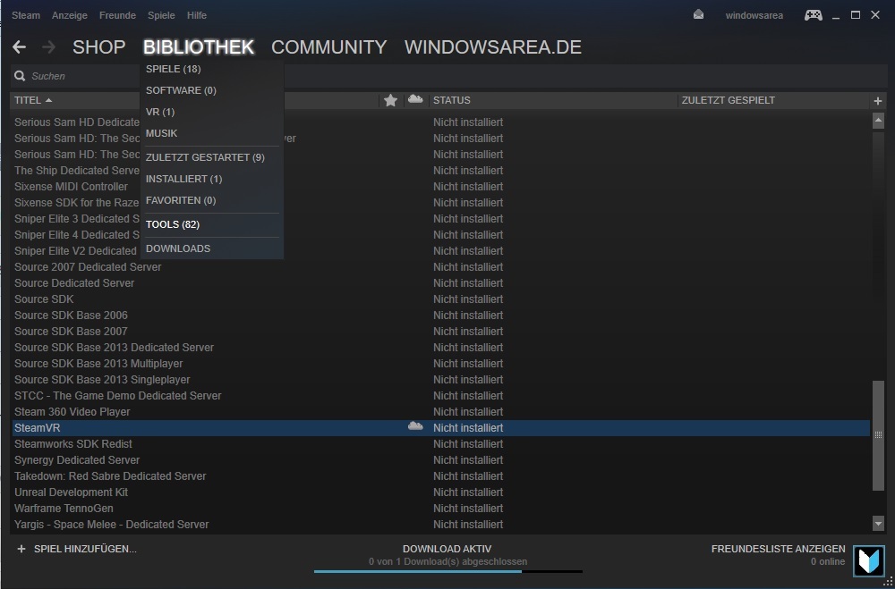This screenshot has width=895, height=589.
Task: Select the Source SDK row
Action: [x=440, y=299]
